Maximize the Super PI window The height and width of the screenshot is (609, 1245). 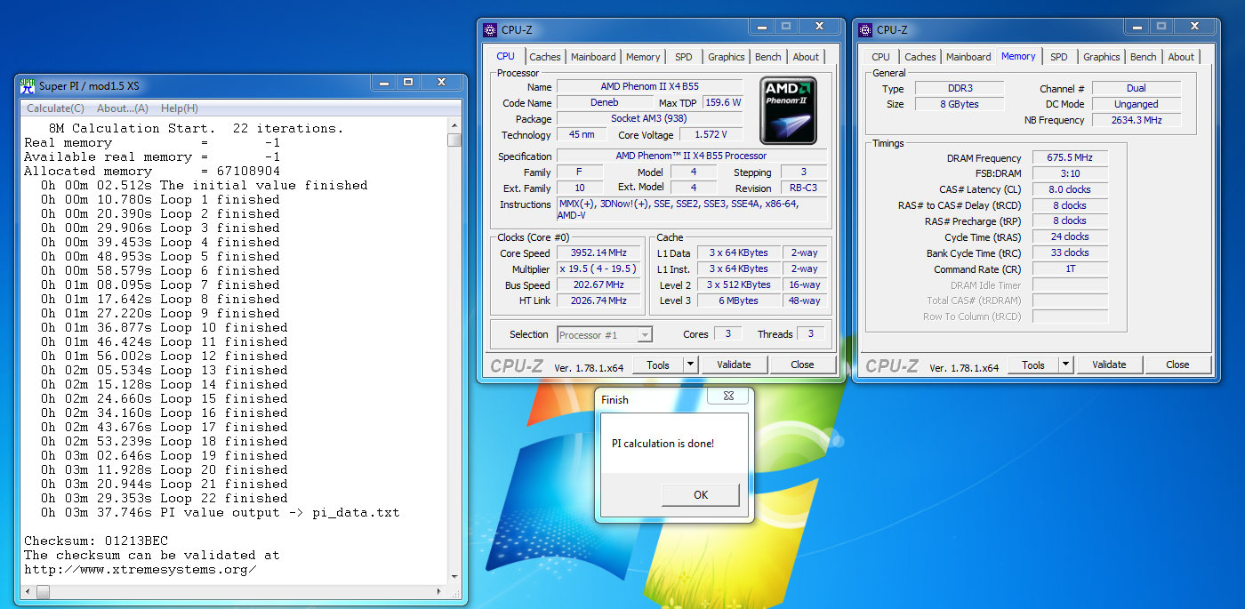point(407,82)
